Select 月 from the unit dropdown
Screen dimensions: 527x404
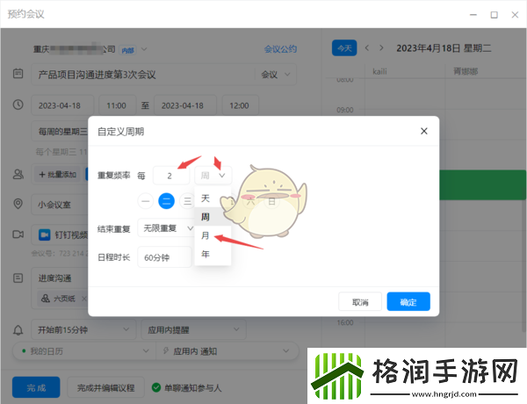(x=213, y=235)
